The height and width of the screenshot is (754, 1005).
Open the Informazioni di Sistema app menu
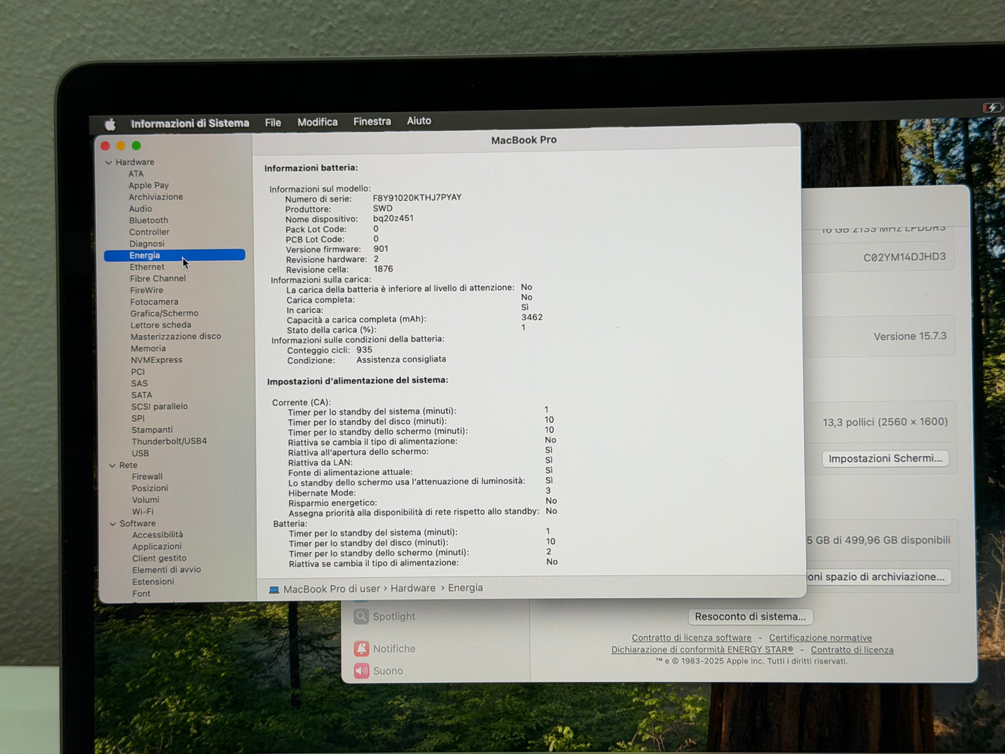click(x=190, y=123)
